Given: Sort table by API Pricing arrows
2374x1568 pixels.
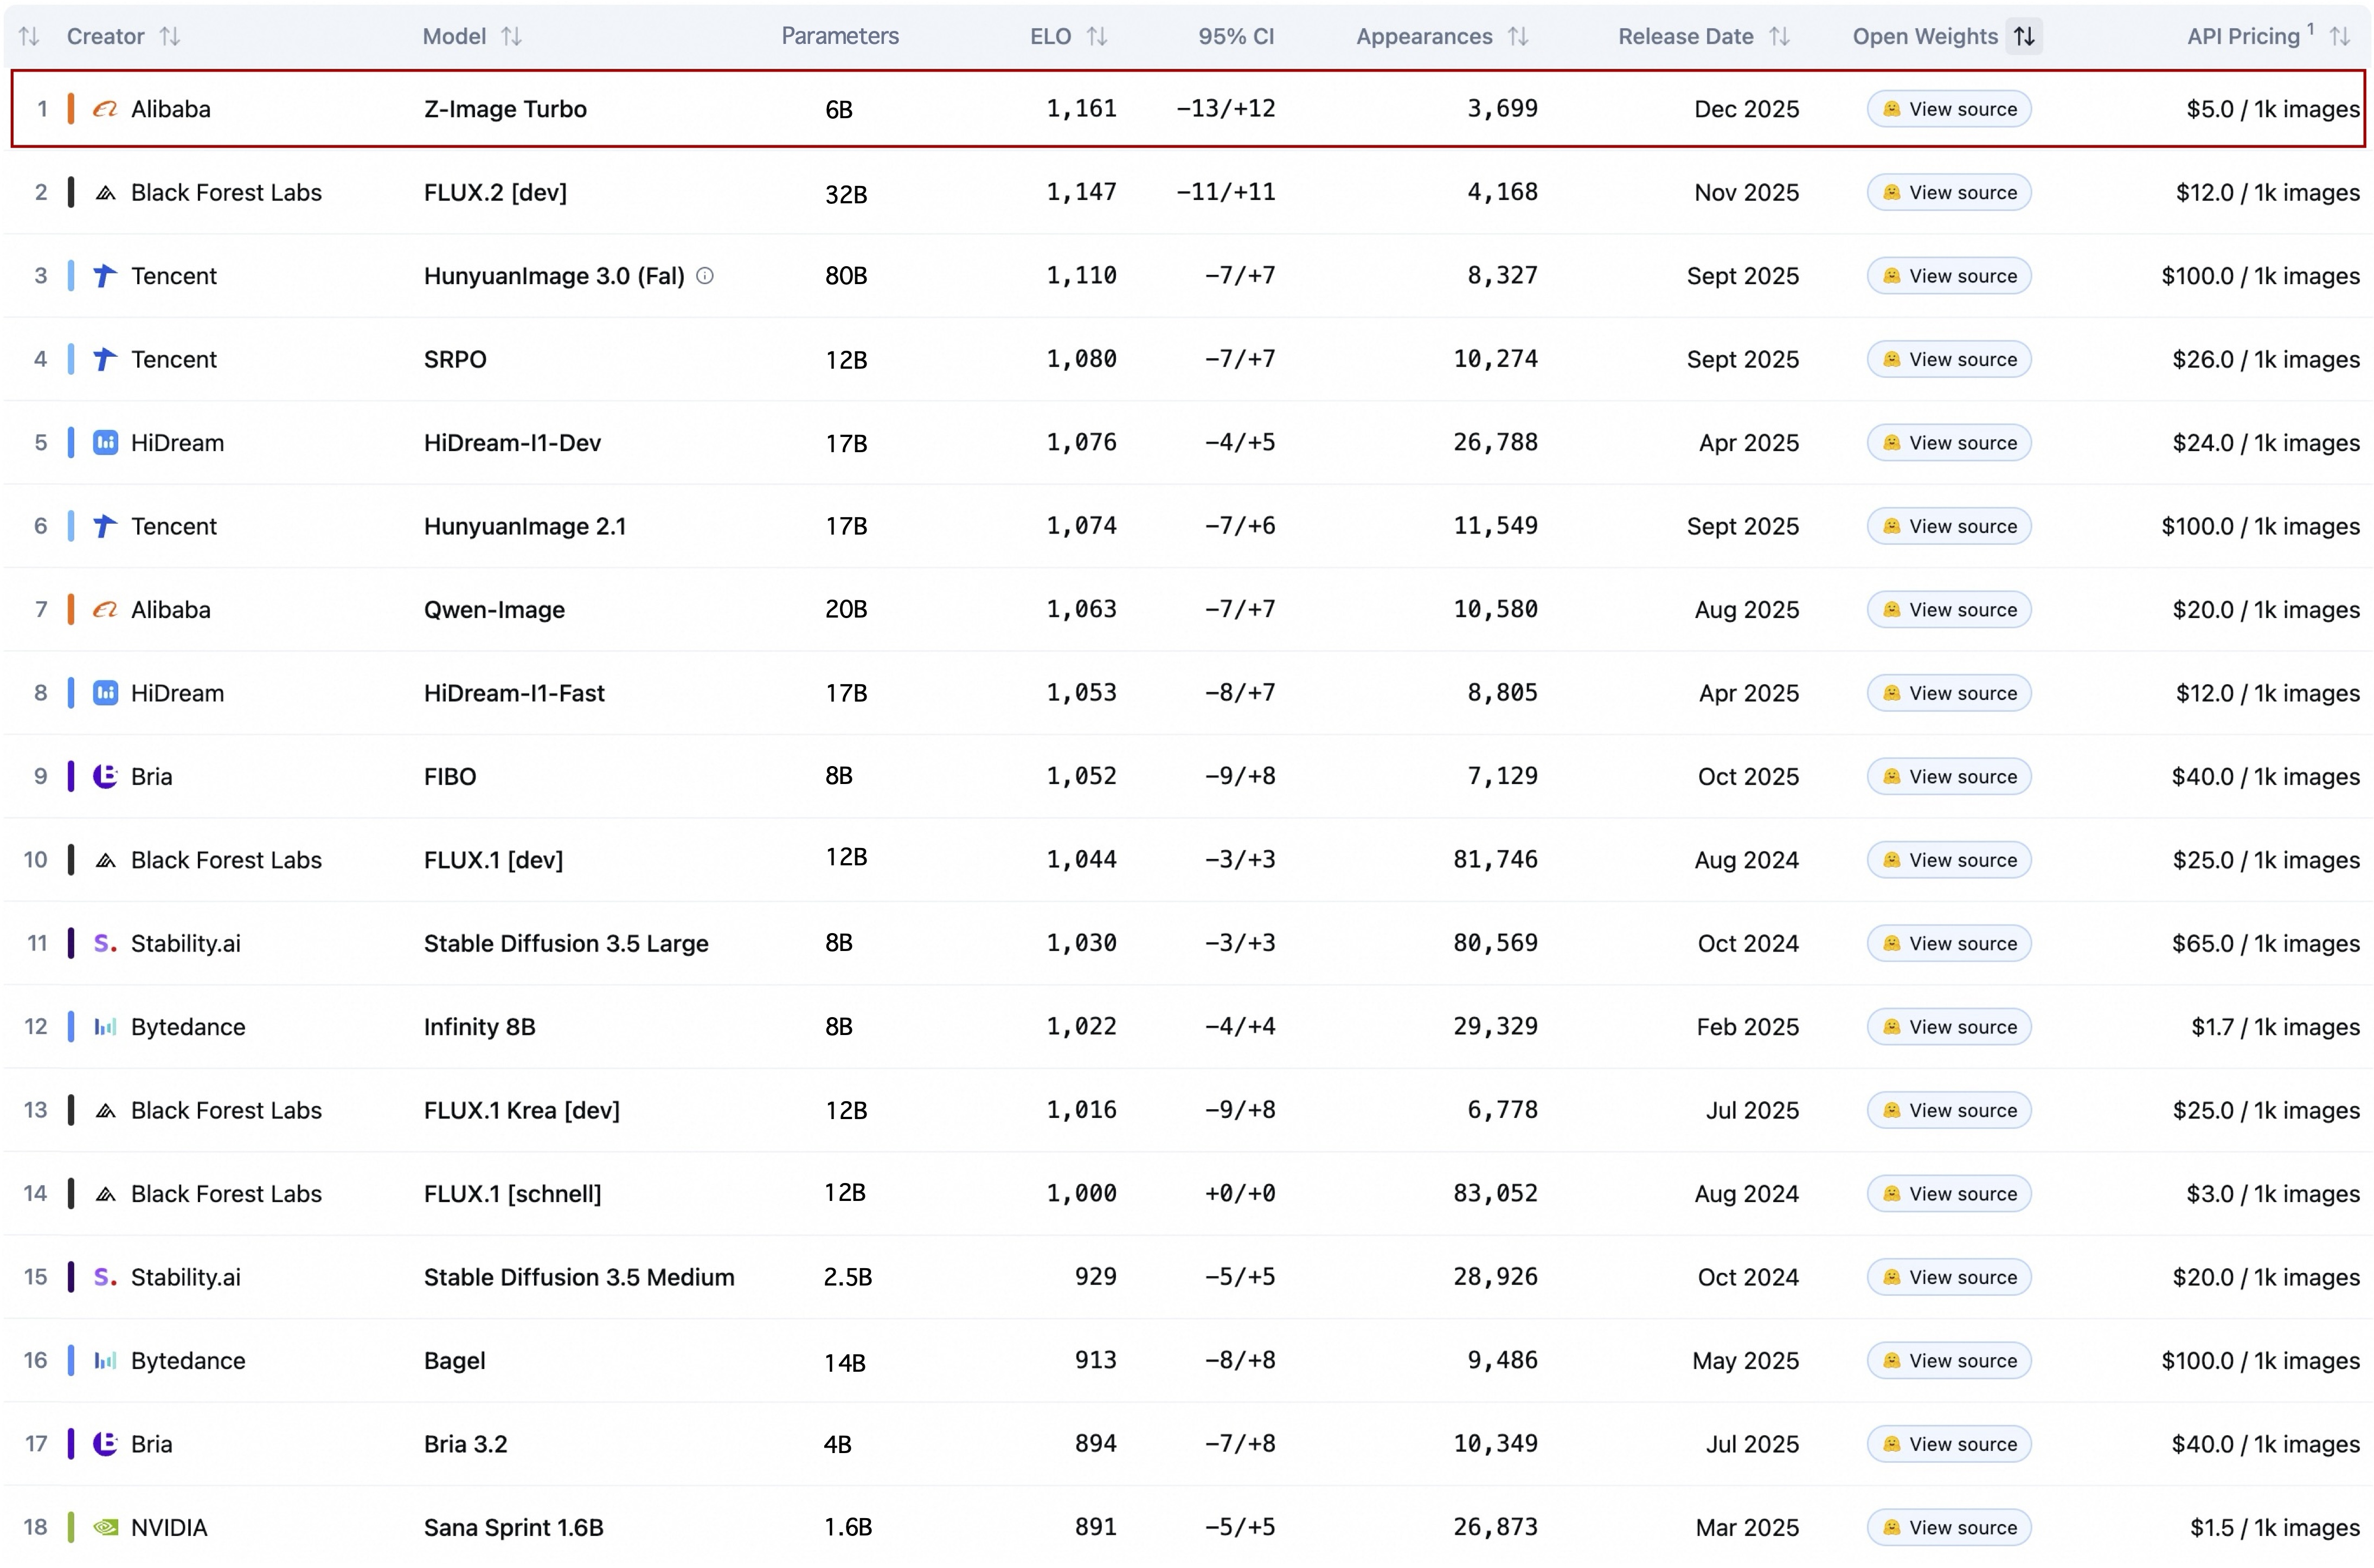Looking at the screenshot, I should [x=2339, y=37].
